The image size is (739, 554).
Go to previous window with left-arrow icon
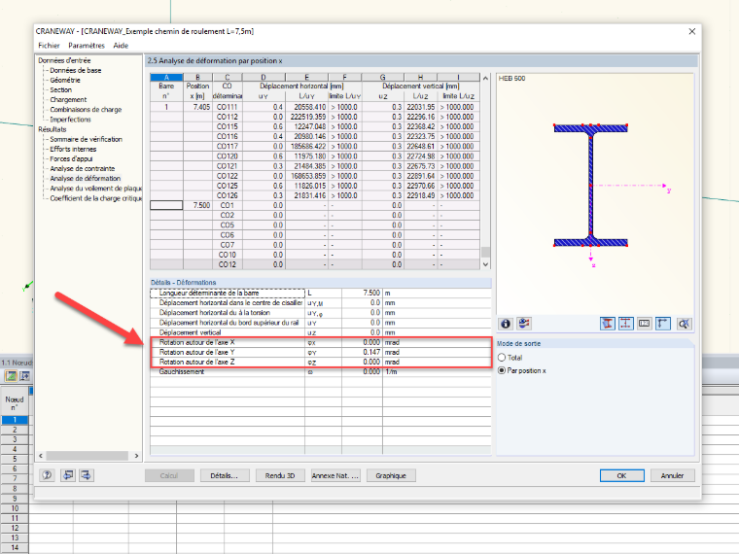pos(68,475)
